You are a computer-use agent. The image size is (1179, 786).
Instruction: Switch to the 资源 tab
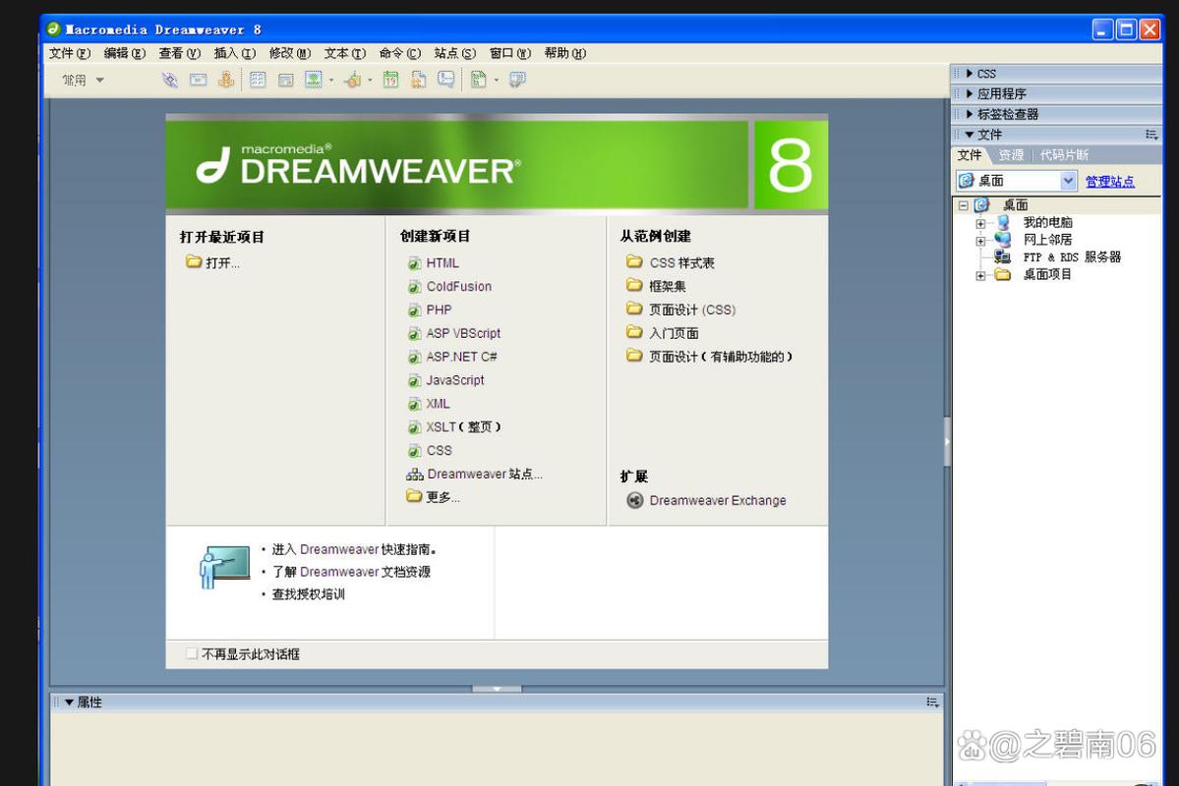[1012, 154]
